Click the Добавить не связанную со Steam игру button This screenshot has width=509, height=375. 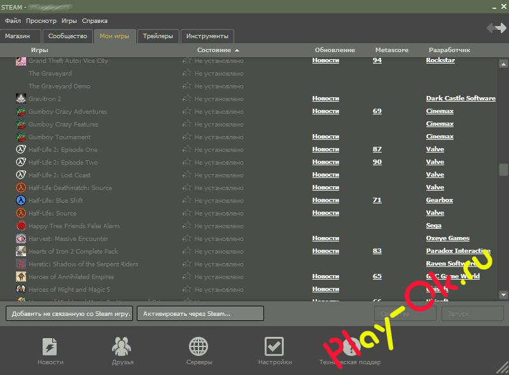69,314
